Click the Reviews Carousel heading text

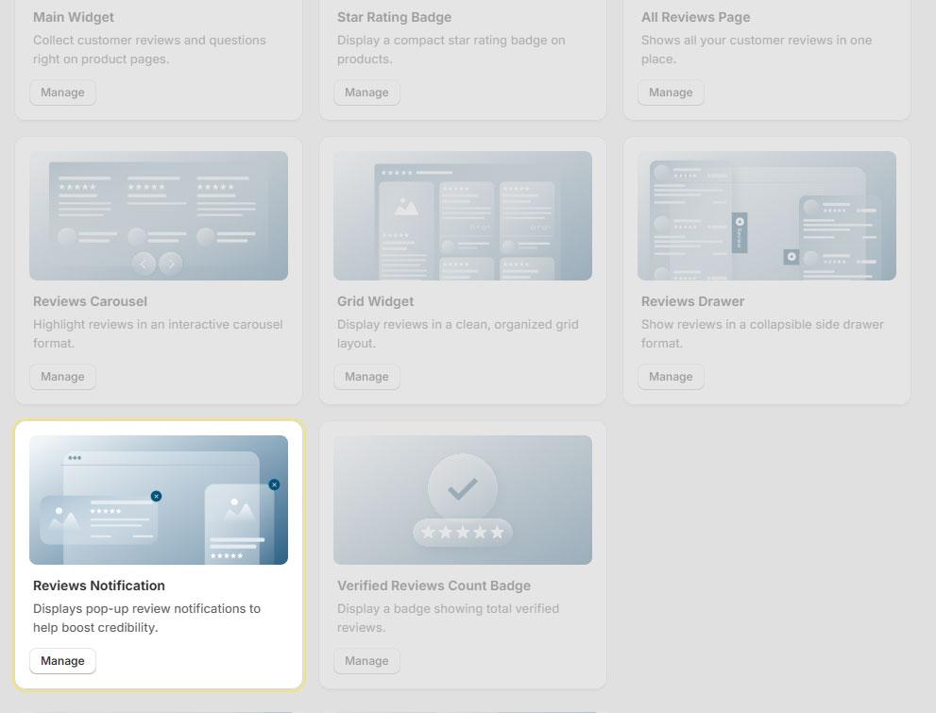[x=90, y=301]
